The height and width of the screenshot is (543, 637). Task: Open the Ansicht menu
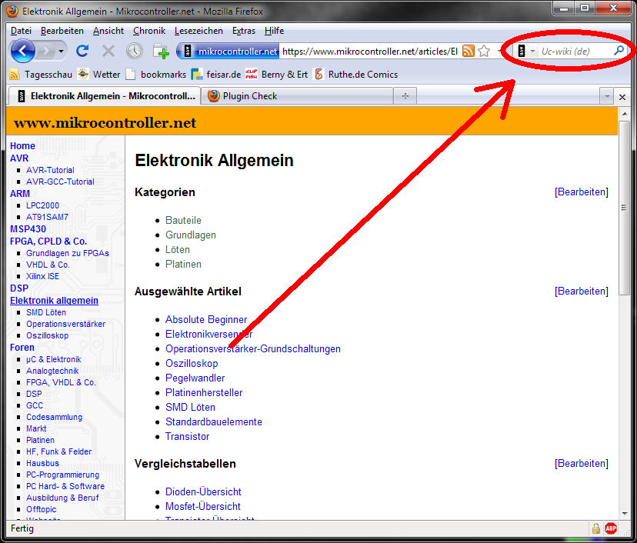(x=108, y=31)
